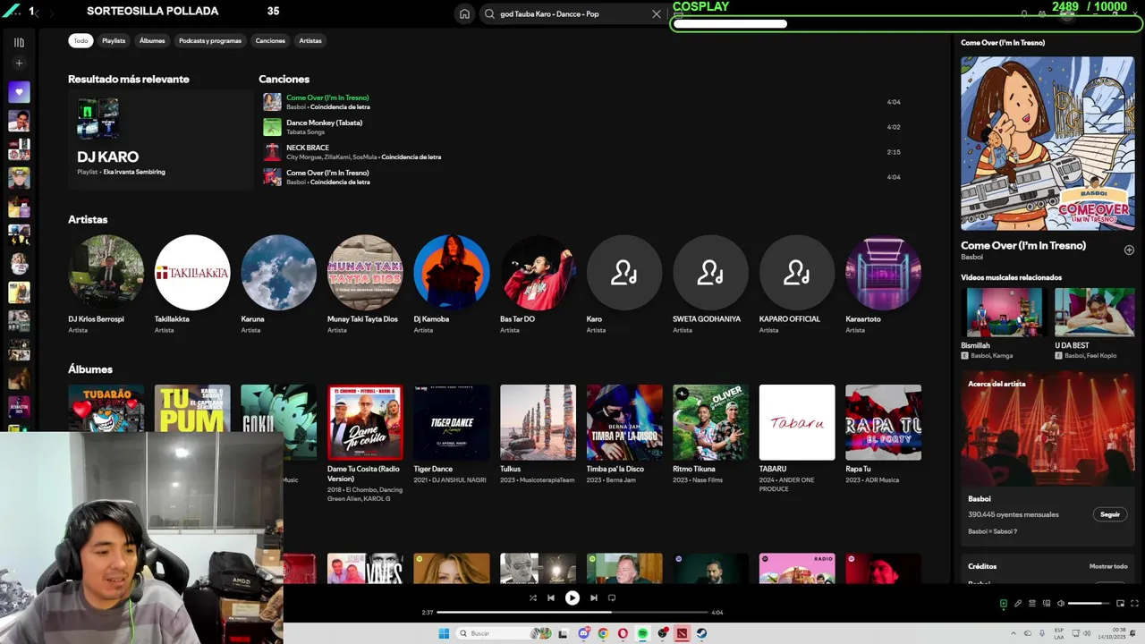The width and height of the screenshot is (1145, 644).
Task: Add Come Over to library plus icon
Action: (1129, 250)
